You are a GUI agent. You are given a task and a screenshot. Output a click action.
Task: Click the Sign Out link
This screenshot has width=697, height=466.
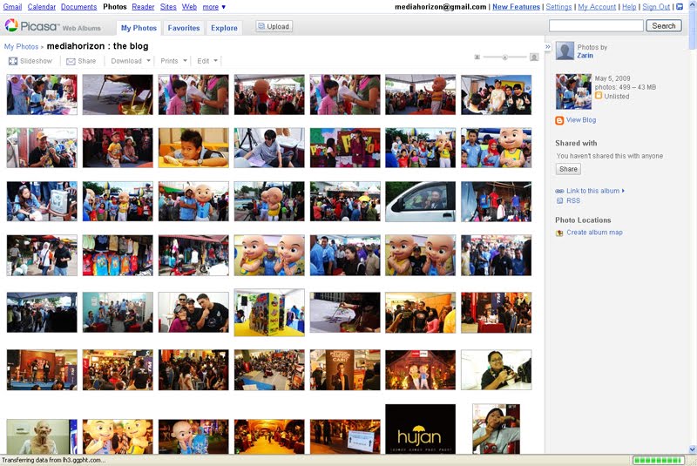(x=656, y=7)
